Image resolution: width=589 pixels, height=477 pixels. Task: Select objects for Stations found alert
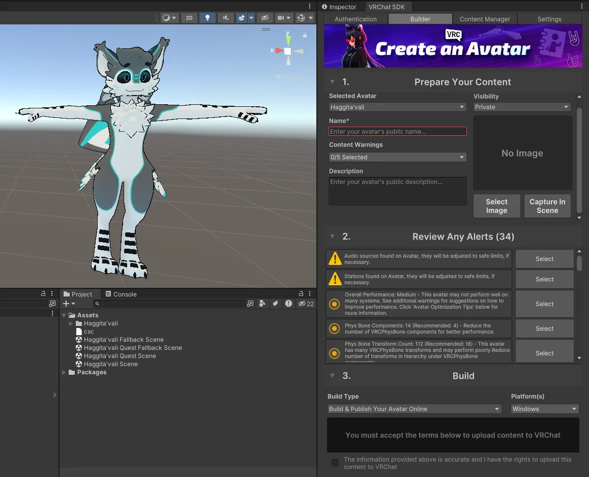tap(544, 279)
